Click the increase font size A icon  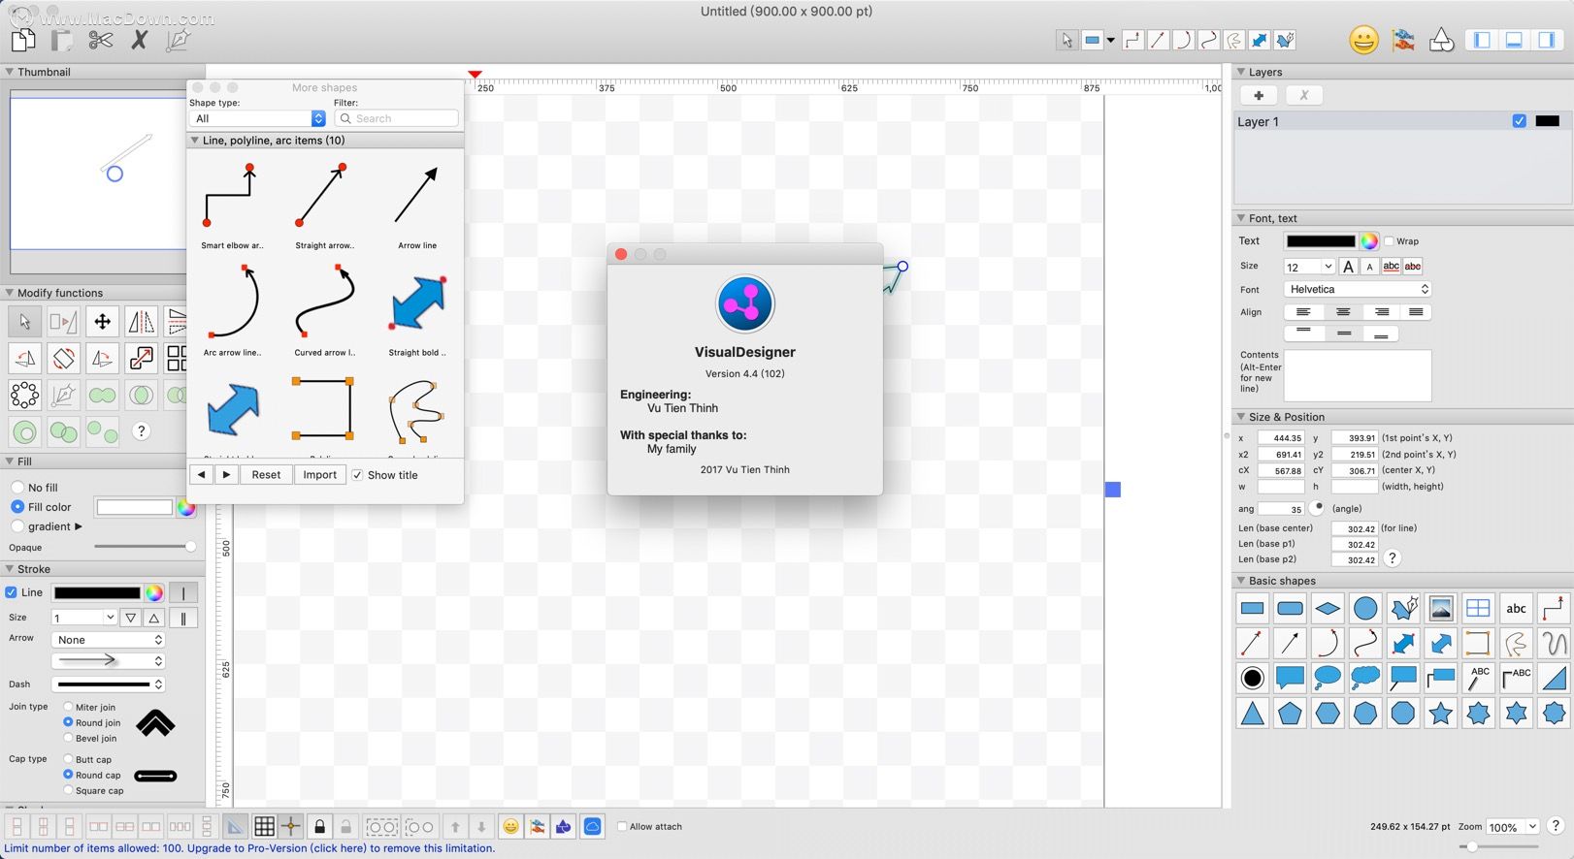point(1348,267)
